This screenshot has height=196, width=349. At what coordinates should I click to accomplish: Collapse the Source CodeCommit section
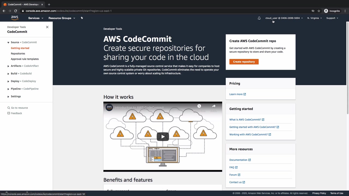(8, 42)
